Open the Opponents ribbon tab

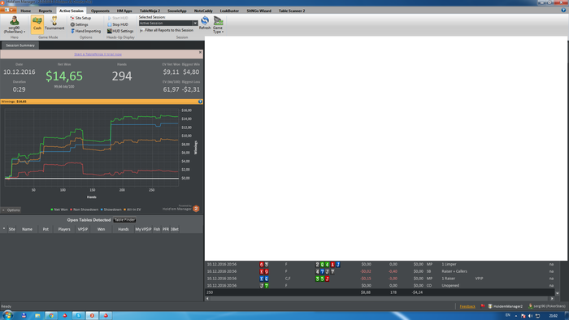click(100, 11)
